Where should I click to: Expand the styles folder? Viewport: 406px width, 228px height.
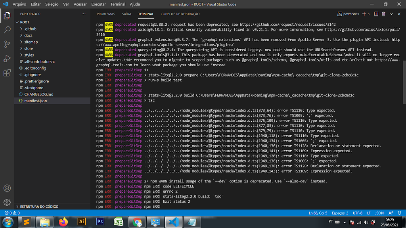[52, 55]
